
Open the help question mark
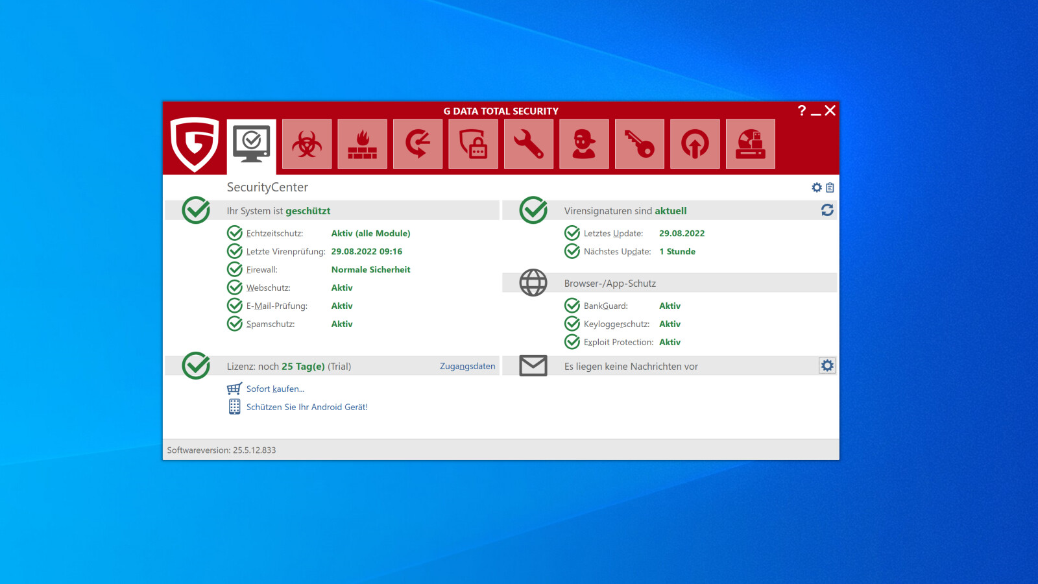[802, 111]
